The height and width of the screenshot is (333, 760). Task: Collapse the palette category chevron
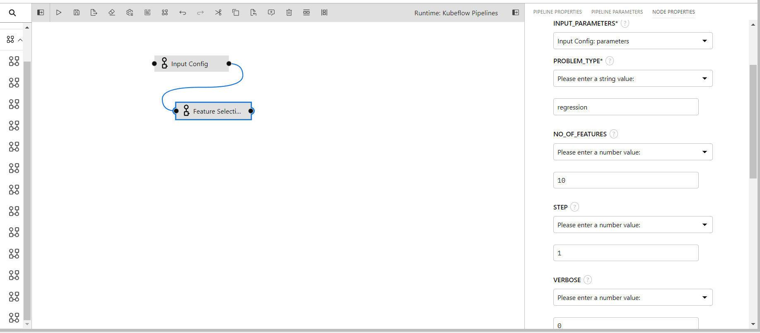pos(20,40)
